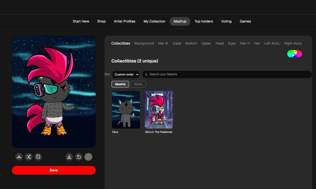Open the Hair F. trait tab
The width and height of the screenshot is (316, 189).
click(245, 43)
